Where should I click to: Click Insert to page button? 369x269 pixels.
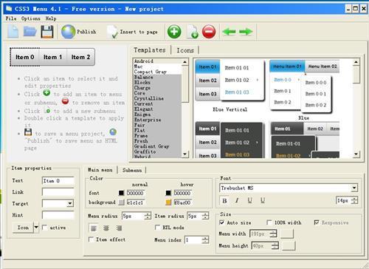[133, 32]
